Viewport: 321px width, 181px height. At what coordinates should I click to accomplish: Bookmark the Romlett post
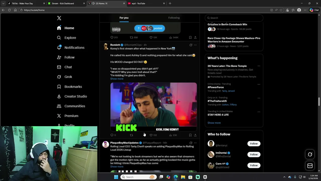(190, 135)
